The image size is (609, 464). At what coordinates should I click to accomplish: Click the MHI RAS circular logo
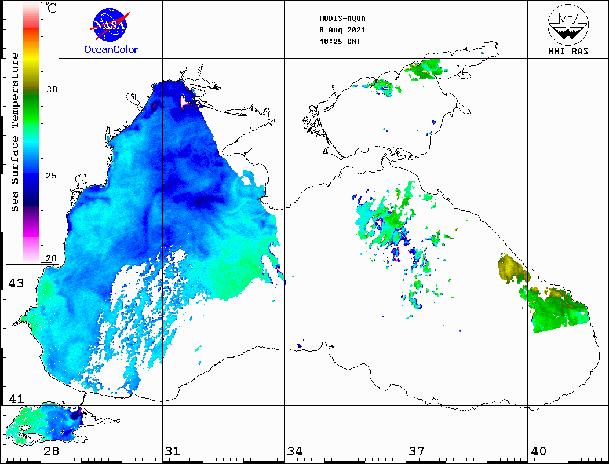coord(568,24)
